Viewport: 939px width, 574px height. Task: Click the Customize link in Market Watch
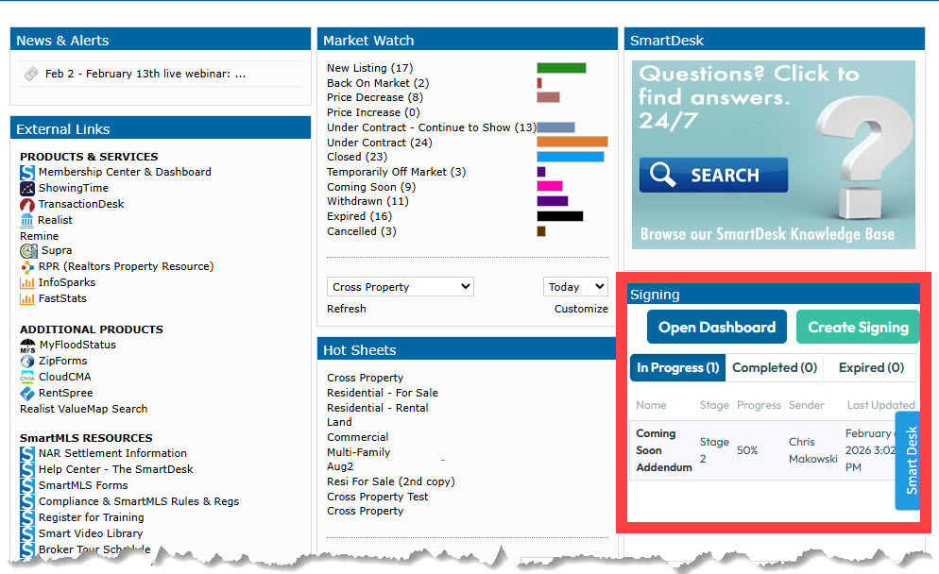(x=581, y=309)
